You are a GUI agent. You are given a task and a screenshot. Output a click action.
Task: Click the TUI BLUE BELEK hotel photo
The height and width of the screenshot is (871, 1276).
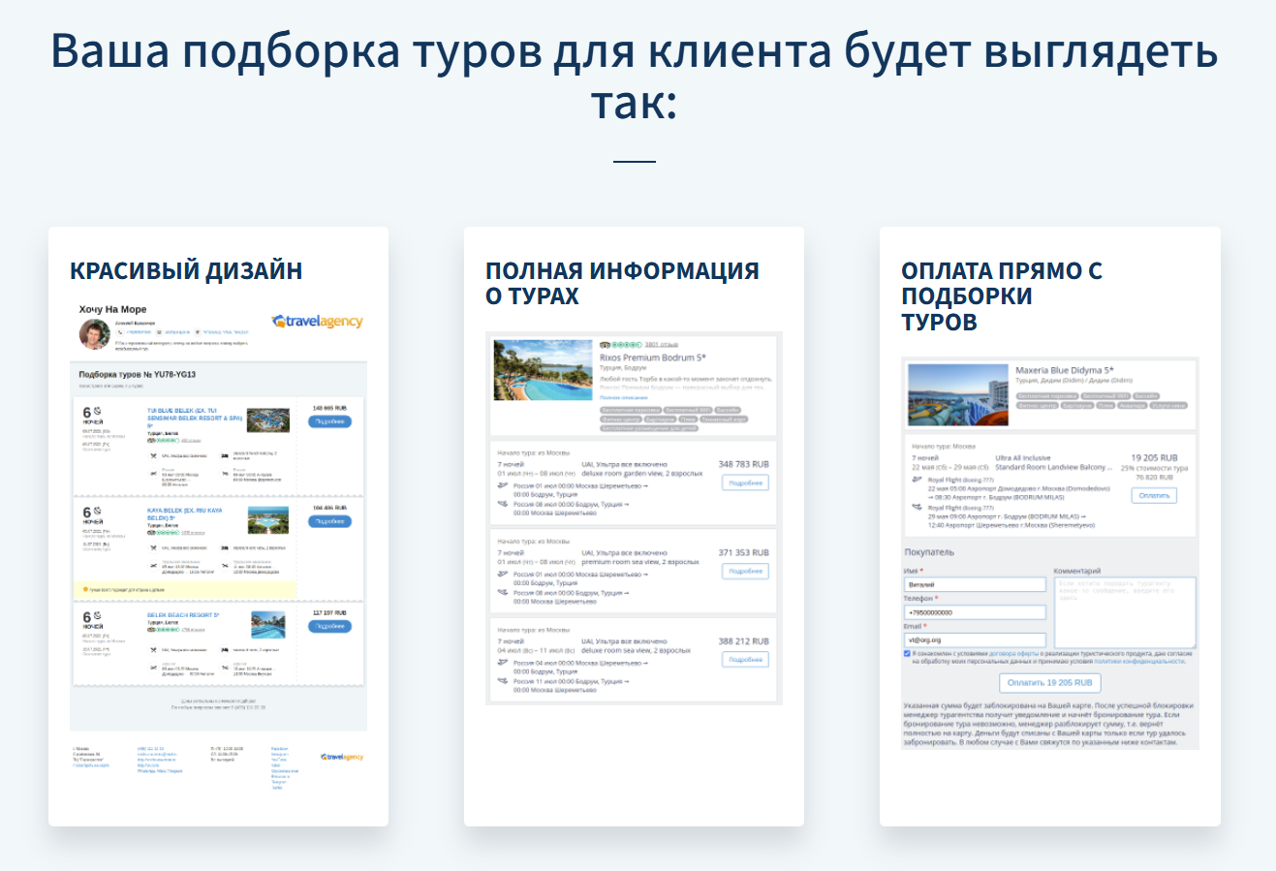point(268,420)
